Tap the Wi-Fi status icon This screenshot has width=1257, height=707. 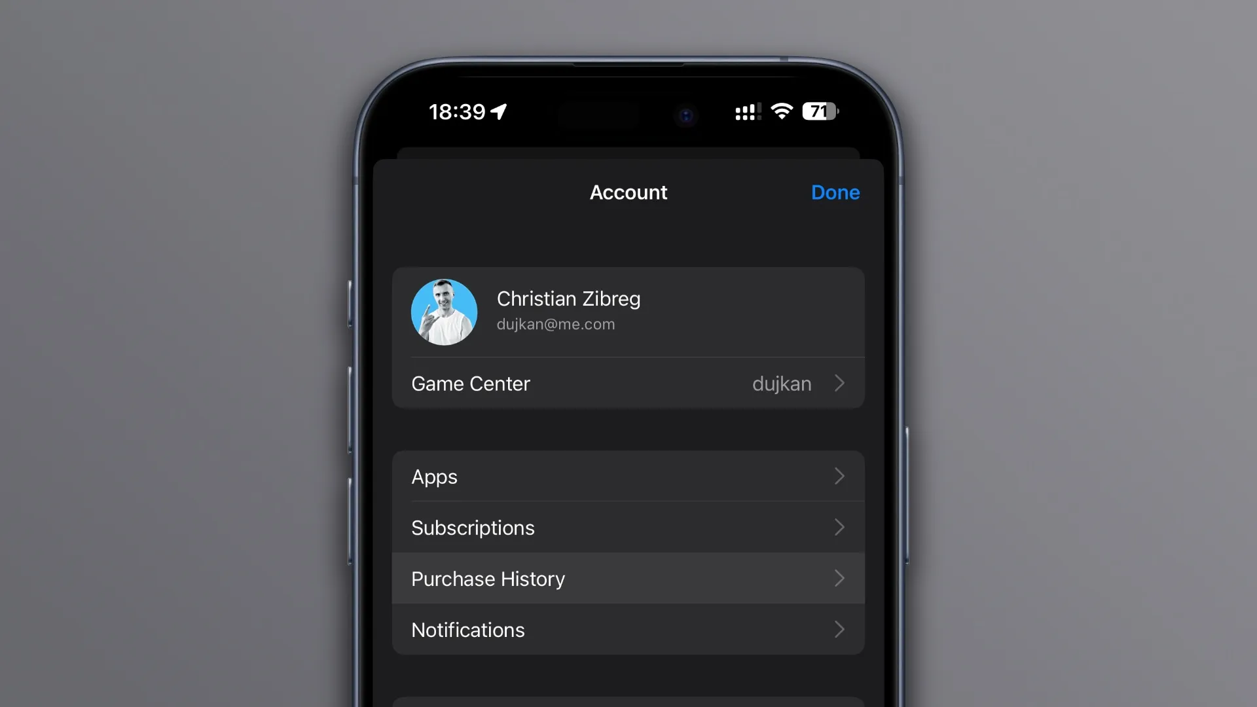point(781,111)
